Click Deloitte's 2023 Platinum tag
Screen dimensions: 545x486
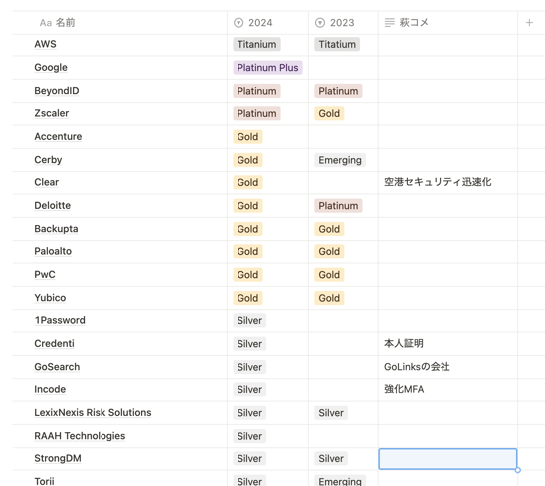click(x=338, y=206)
